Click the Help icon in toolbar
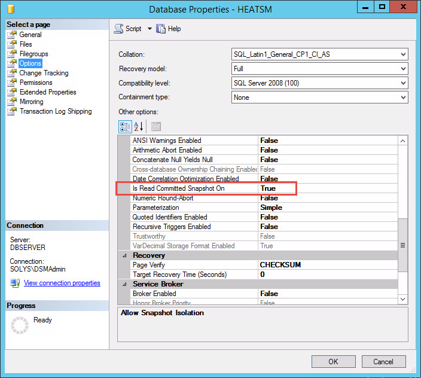The height and width of the screenshot is (378, 421). 161,29
